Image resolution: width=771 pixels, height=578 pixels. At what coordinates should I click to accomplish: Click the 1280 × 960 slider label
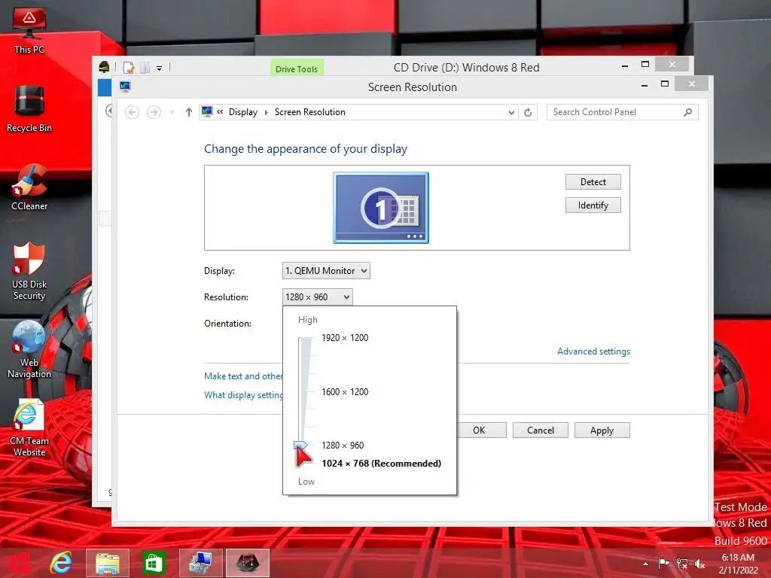[343, 446]
